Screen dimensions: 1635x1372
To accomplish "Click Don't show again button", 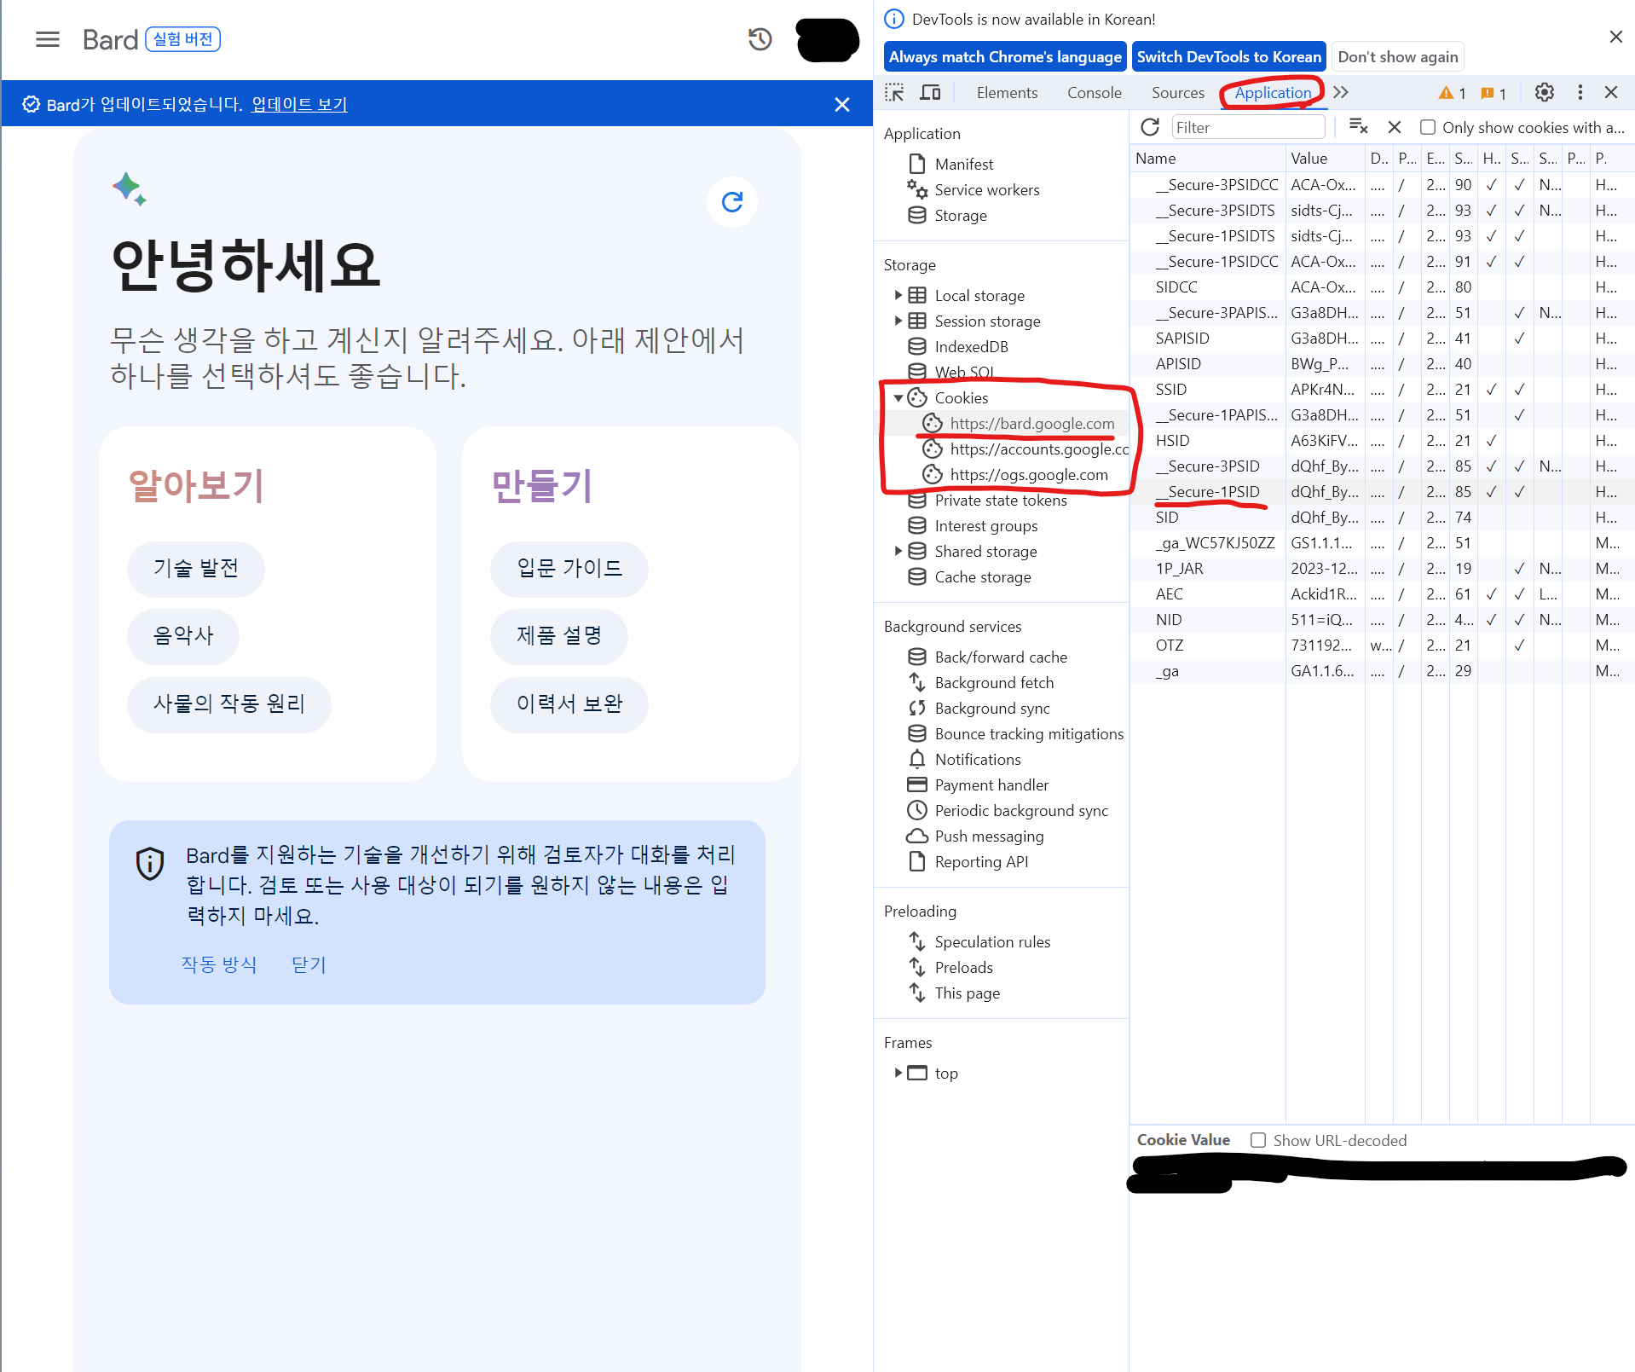I will 1397,57.
